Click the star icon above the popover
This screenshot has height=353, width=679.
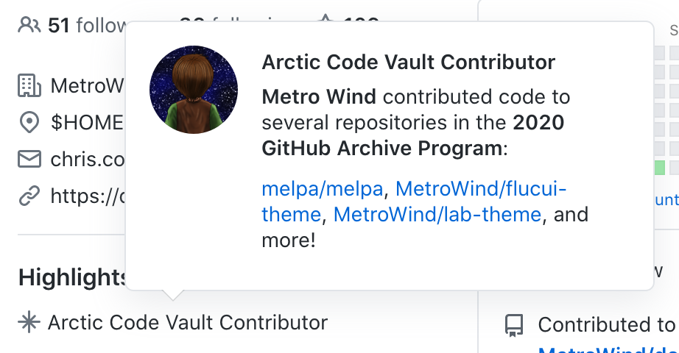[325, 24]
